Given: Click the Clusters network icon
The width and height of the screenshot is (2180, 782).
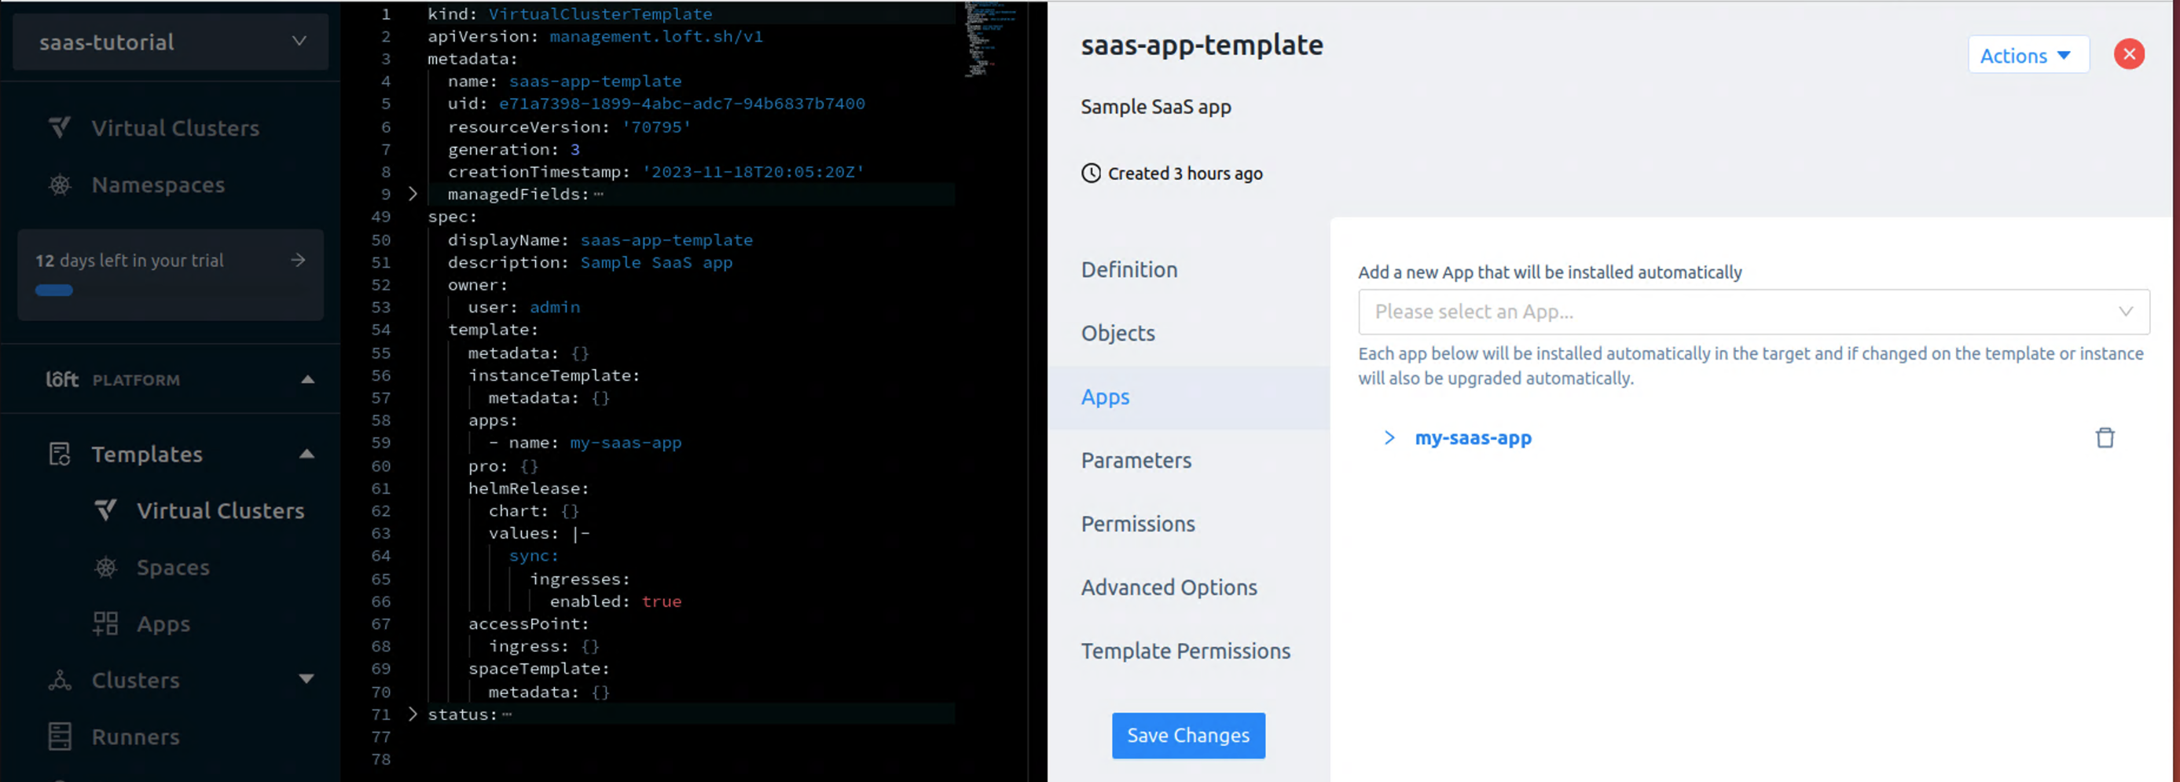Looking at the screenshot, I should pyautogui.click(x=59, y=679).
